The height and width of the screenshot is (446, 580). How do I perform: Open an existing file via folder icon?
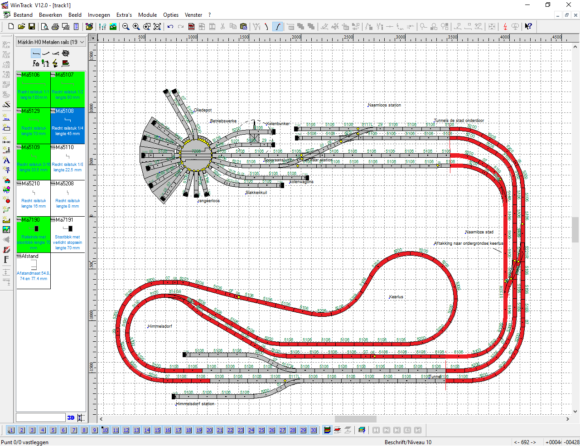tap(21, 27)
